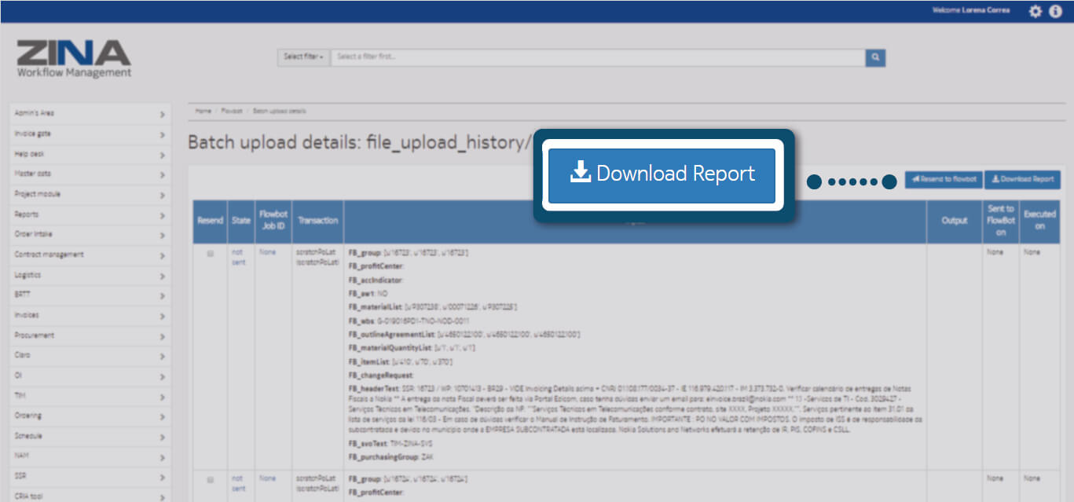Click the ZINA Workflow Management logo
This screenshot has width=1074, height=502.
[x=74, y=59]
